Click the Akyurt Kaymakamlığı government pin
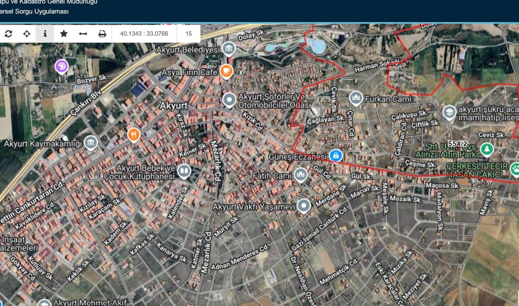The image size is (519, 306). [x=91, y=143]
